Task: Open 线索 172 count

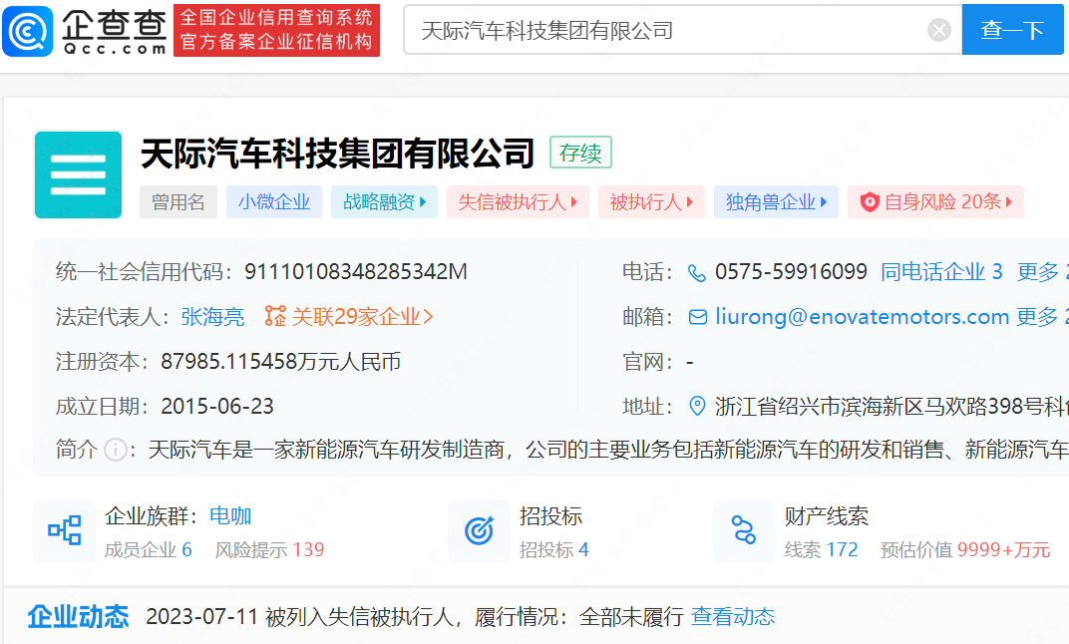Action: point(821,549)
